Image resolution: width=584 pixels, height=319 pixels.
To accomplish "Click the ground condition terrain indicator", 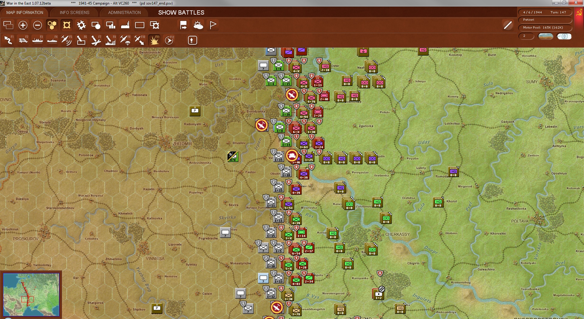I will tap(546, 36).
